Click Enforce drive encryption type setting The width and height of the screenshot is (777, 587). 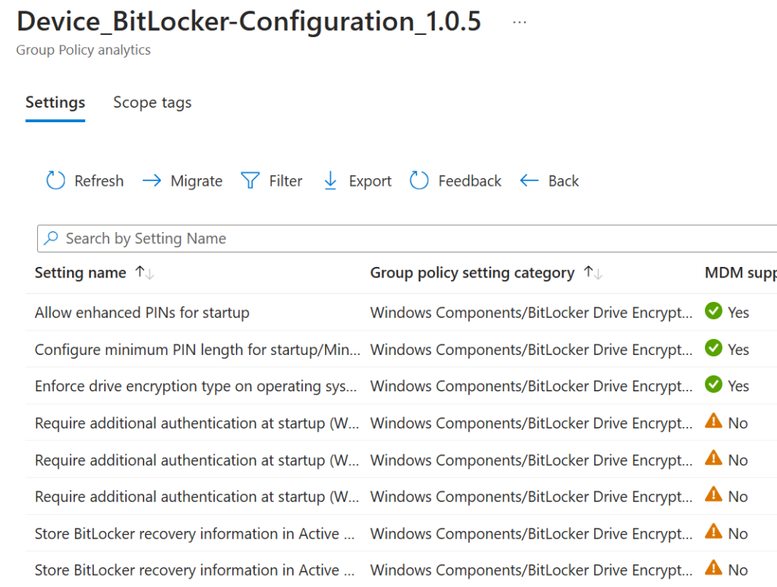(x=195, y=386)
